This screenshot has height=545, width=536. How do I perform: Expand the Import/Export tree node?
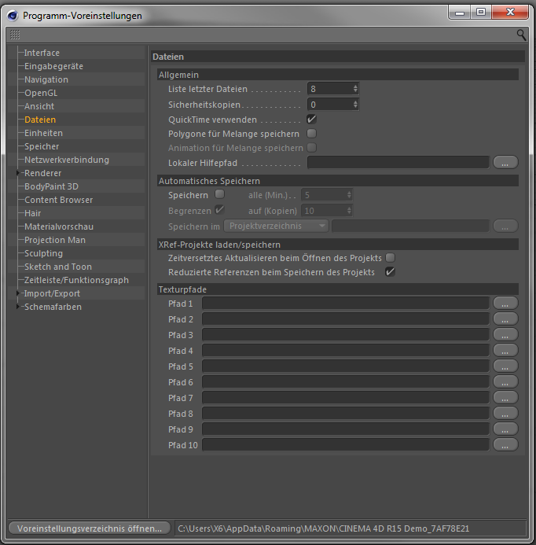click(18, 293)
